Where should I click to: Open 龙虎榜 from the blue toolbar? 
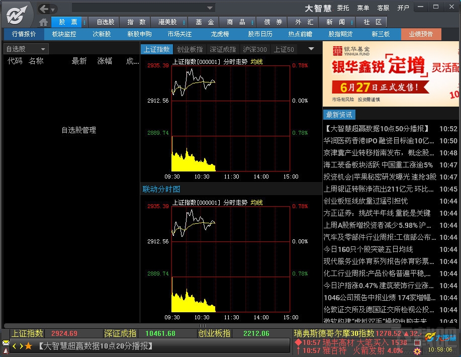220,34
